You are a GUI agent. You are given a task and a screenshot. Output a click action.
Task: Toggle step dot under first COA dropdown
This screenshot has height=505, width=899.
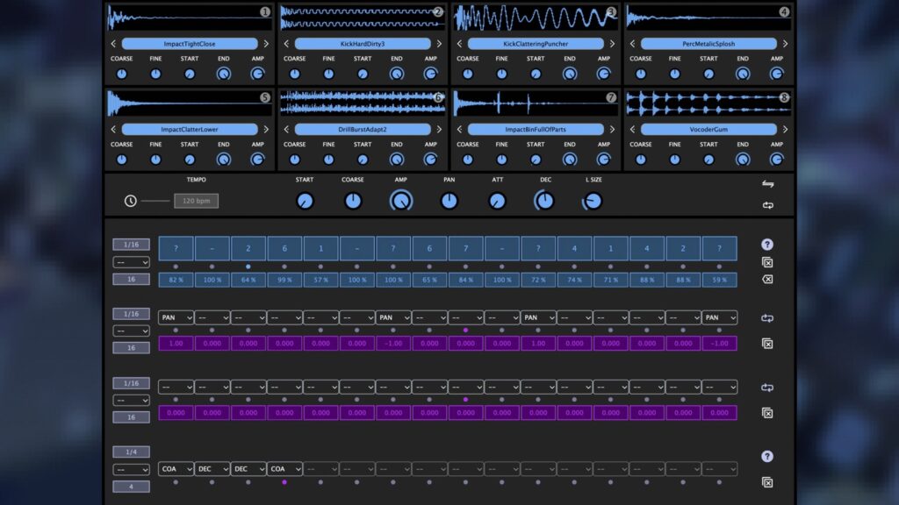pos(176,483)
